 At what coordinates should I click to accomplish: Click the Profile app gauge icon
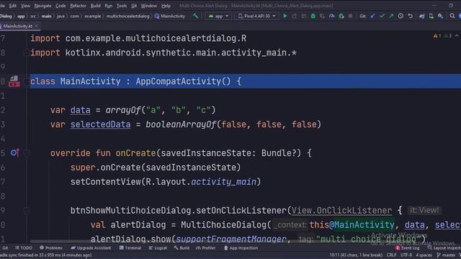[332, 16]
